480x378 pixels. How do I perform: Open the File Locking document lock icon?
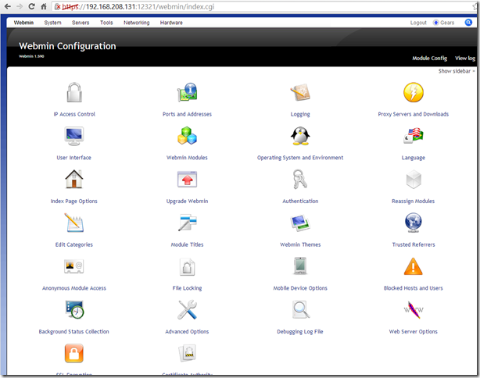coord(187,266)
